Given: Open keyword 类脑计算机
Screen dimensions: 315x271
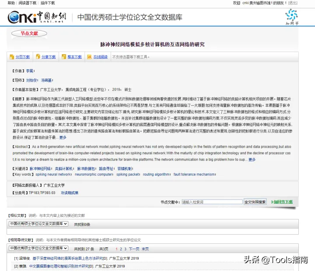Looking at the screenshot, I should [x=64, y=169].
